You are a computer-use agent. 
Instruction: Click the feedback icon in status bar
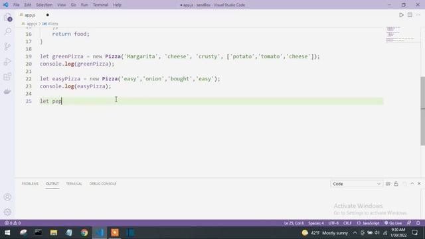(x=409, y=223)
